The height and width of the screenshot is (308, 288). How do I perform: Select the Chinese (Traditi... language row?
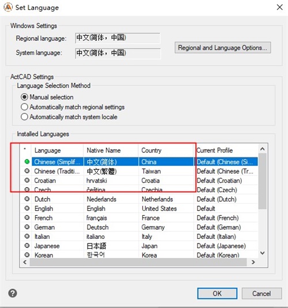tap(139, 171)
